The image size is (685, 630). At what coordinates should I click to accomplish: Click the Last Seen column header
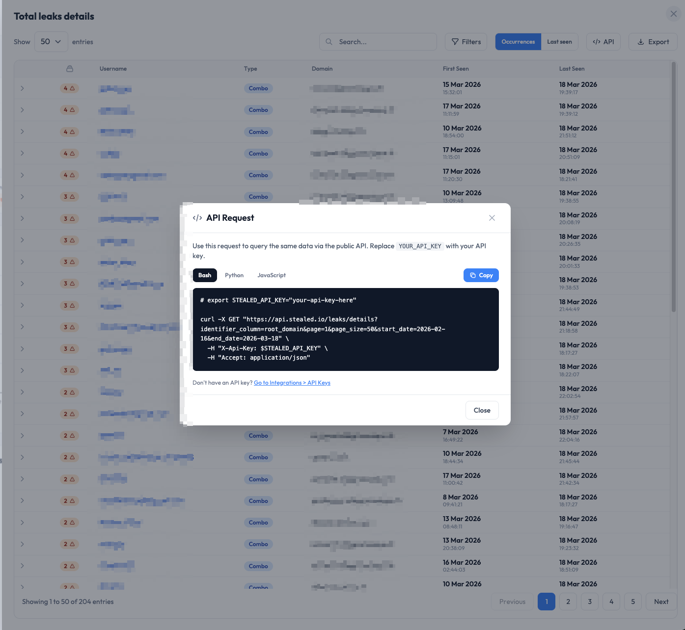pos(572,69)
